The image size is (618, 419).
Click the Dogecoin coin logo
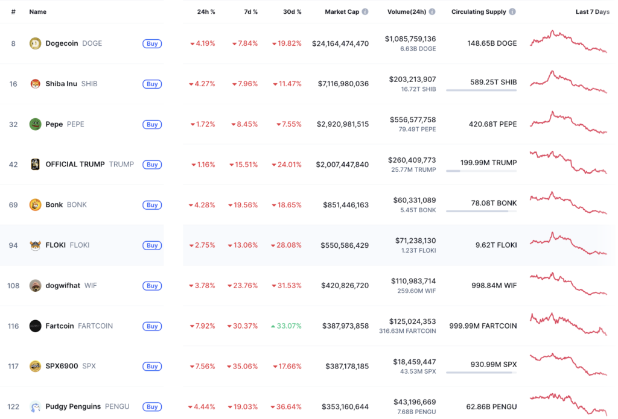[x=35, y=43]
